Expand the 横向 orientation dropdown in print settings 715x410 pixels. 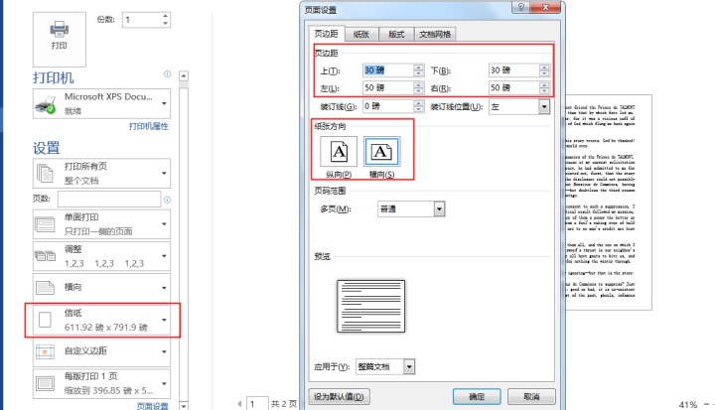click(x=101, y=287)
